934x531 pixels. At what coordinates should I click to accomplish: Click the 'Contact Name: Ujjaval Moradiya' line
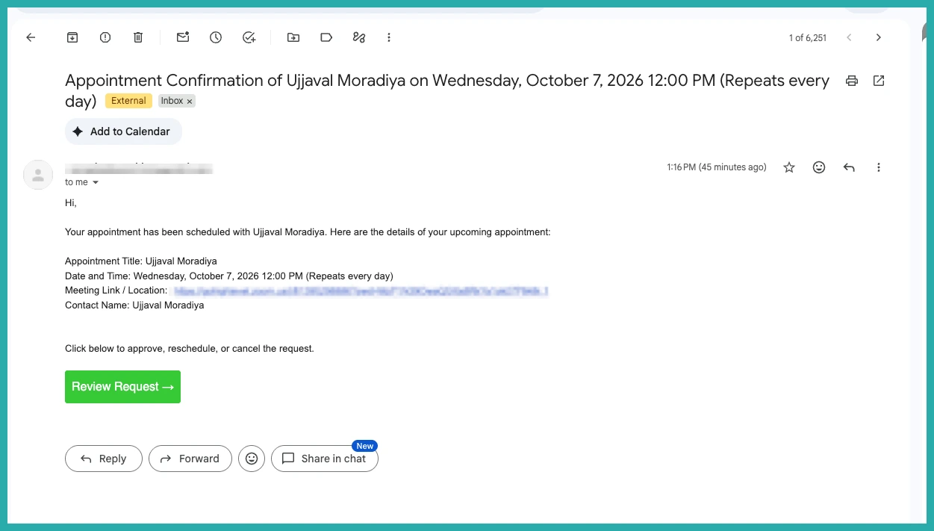point(134,305)
